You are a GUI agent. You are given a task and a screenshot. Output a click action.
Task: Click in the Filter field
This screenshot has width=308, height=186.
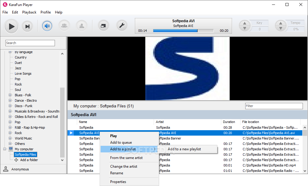tap(274, 106)
